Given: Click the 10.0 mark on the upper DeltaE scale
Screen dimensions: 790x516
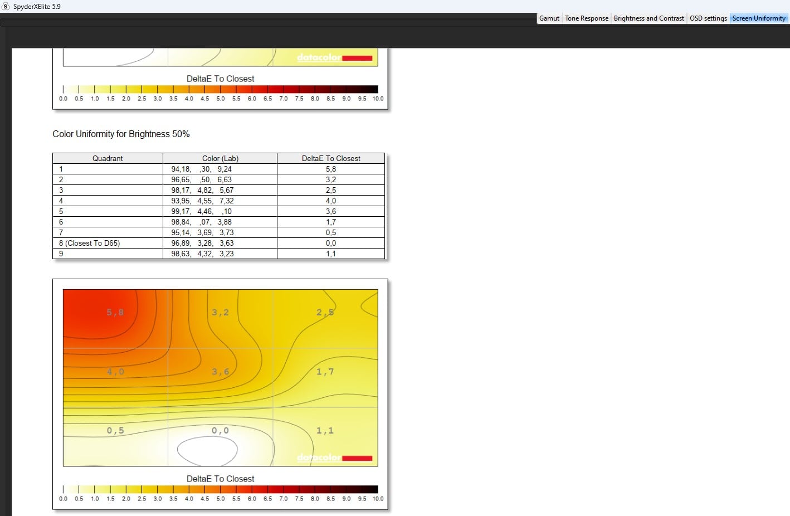Looking at the screenshot, I should 378,99.
